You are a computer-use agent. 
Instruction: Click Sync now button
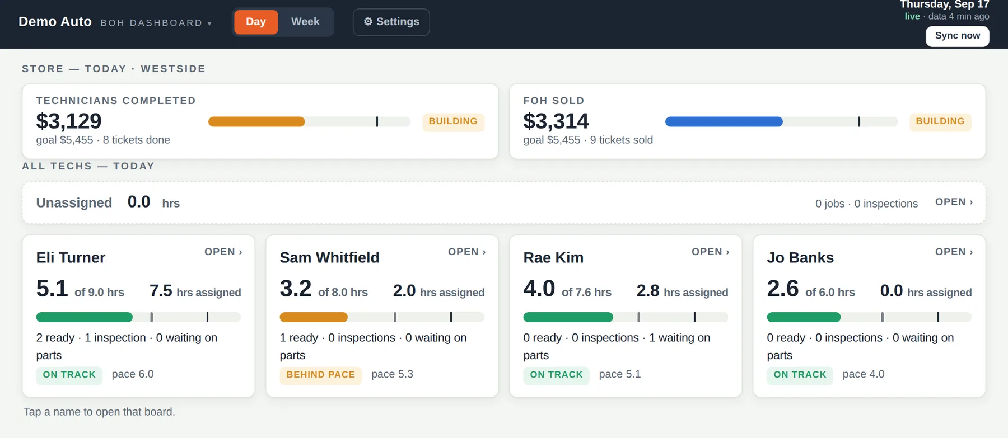pos(958,36)
